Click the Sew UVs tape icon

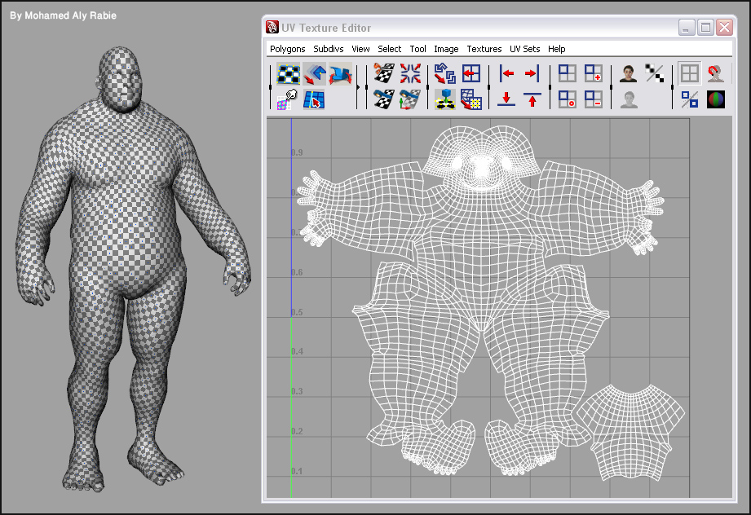(x=384, y=99)
